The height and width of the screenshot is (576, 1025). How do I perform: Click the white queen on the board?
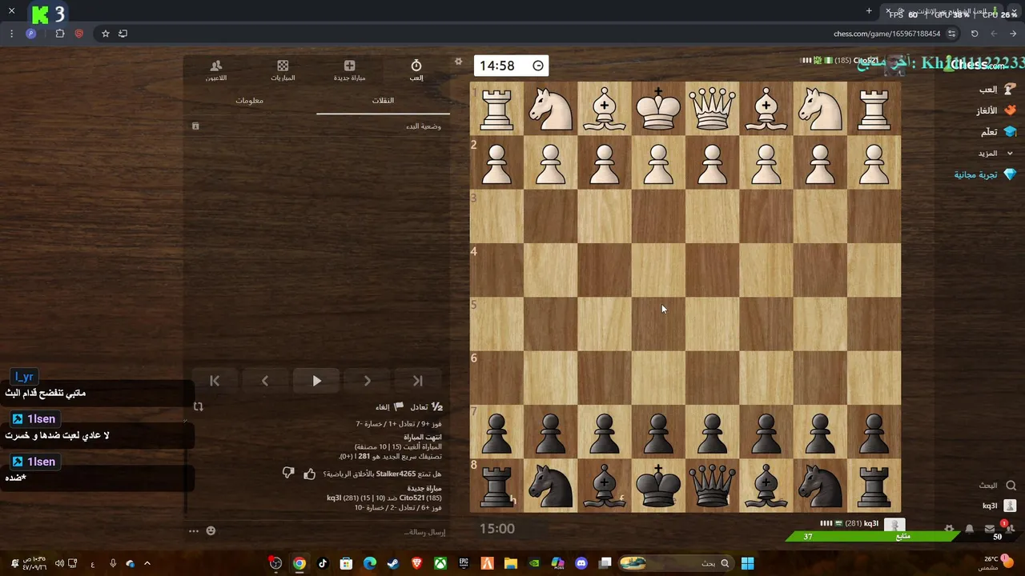[x=712, y=109]
